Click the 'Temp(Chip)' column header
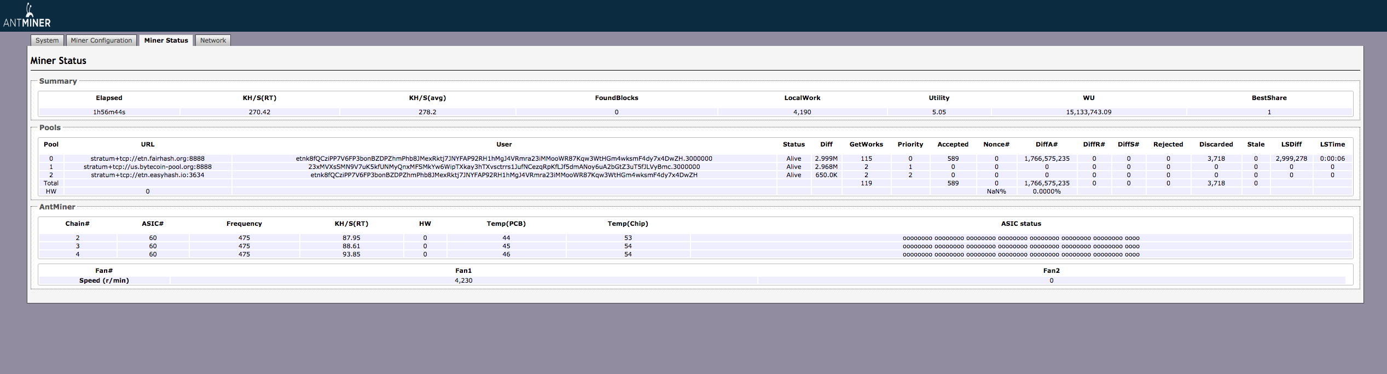1387x374 pixels. click(x=628, y=224)
